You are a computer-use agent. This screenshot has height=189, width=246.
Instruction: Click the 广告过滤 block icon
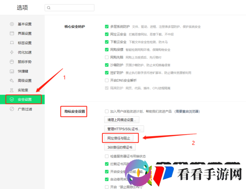[12, 109]
